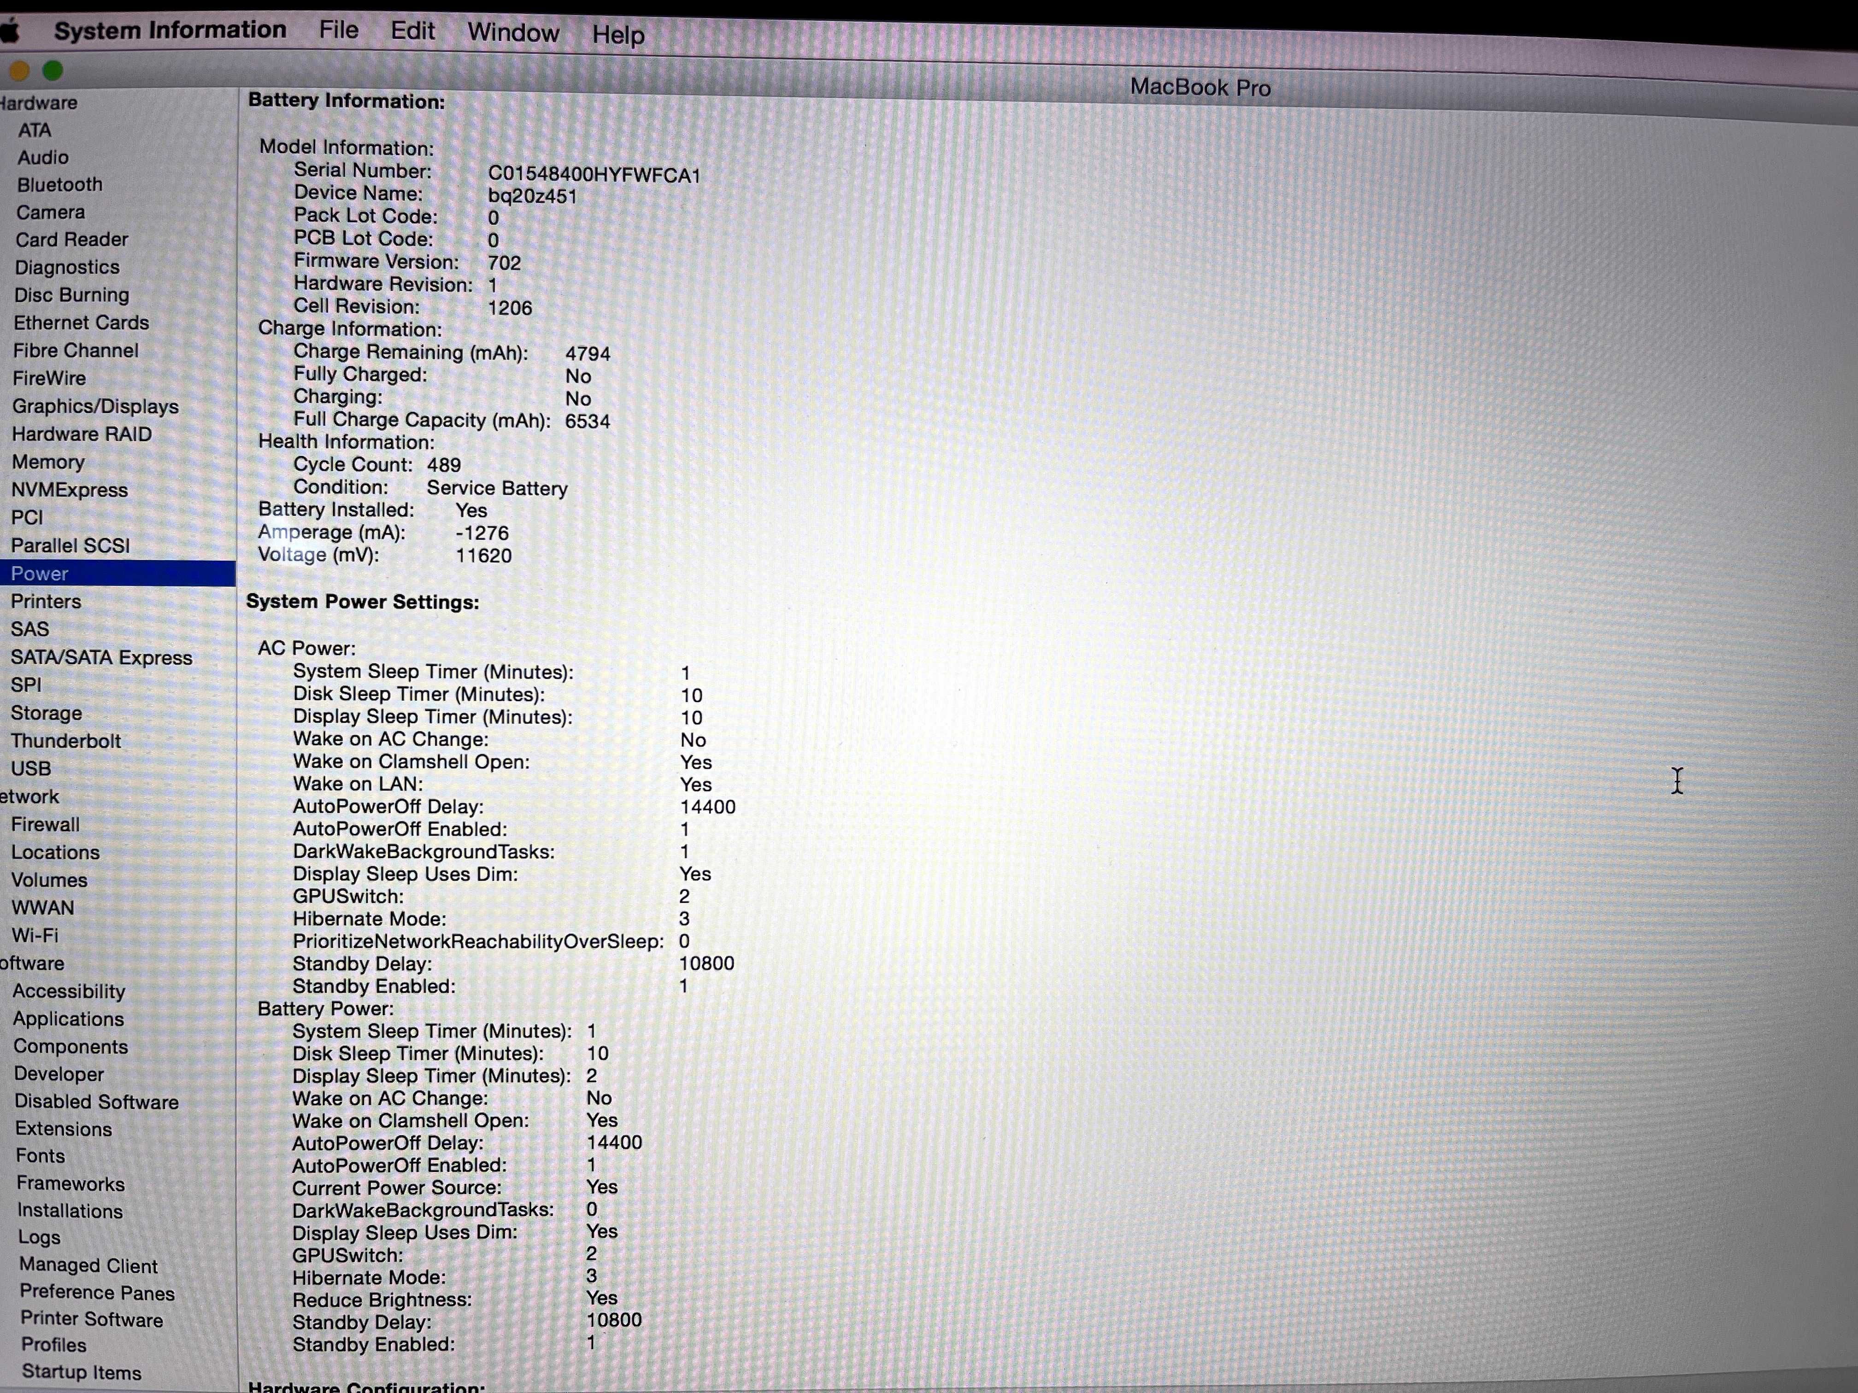Select Thunderbolt in the sidebar
1858x1393 pixels.
65,742
